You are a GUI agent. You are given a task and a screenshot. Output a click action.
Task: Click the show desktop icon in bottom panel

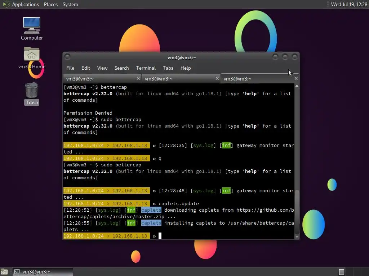click(4, 272)
